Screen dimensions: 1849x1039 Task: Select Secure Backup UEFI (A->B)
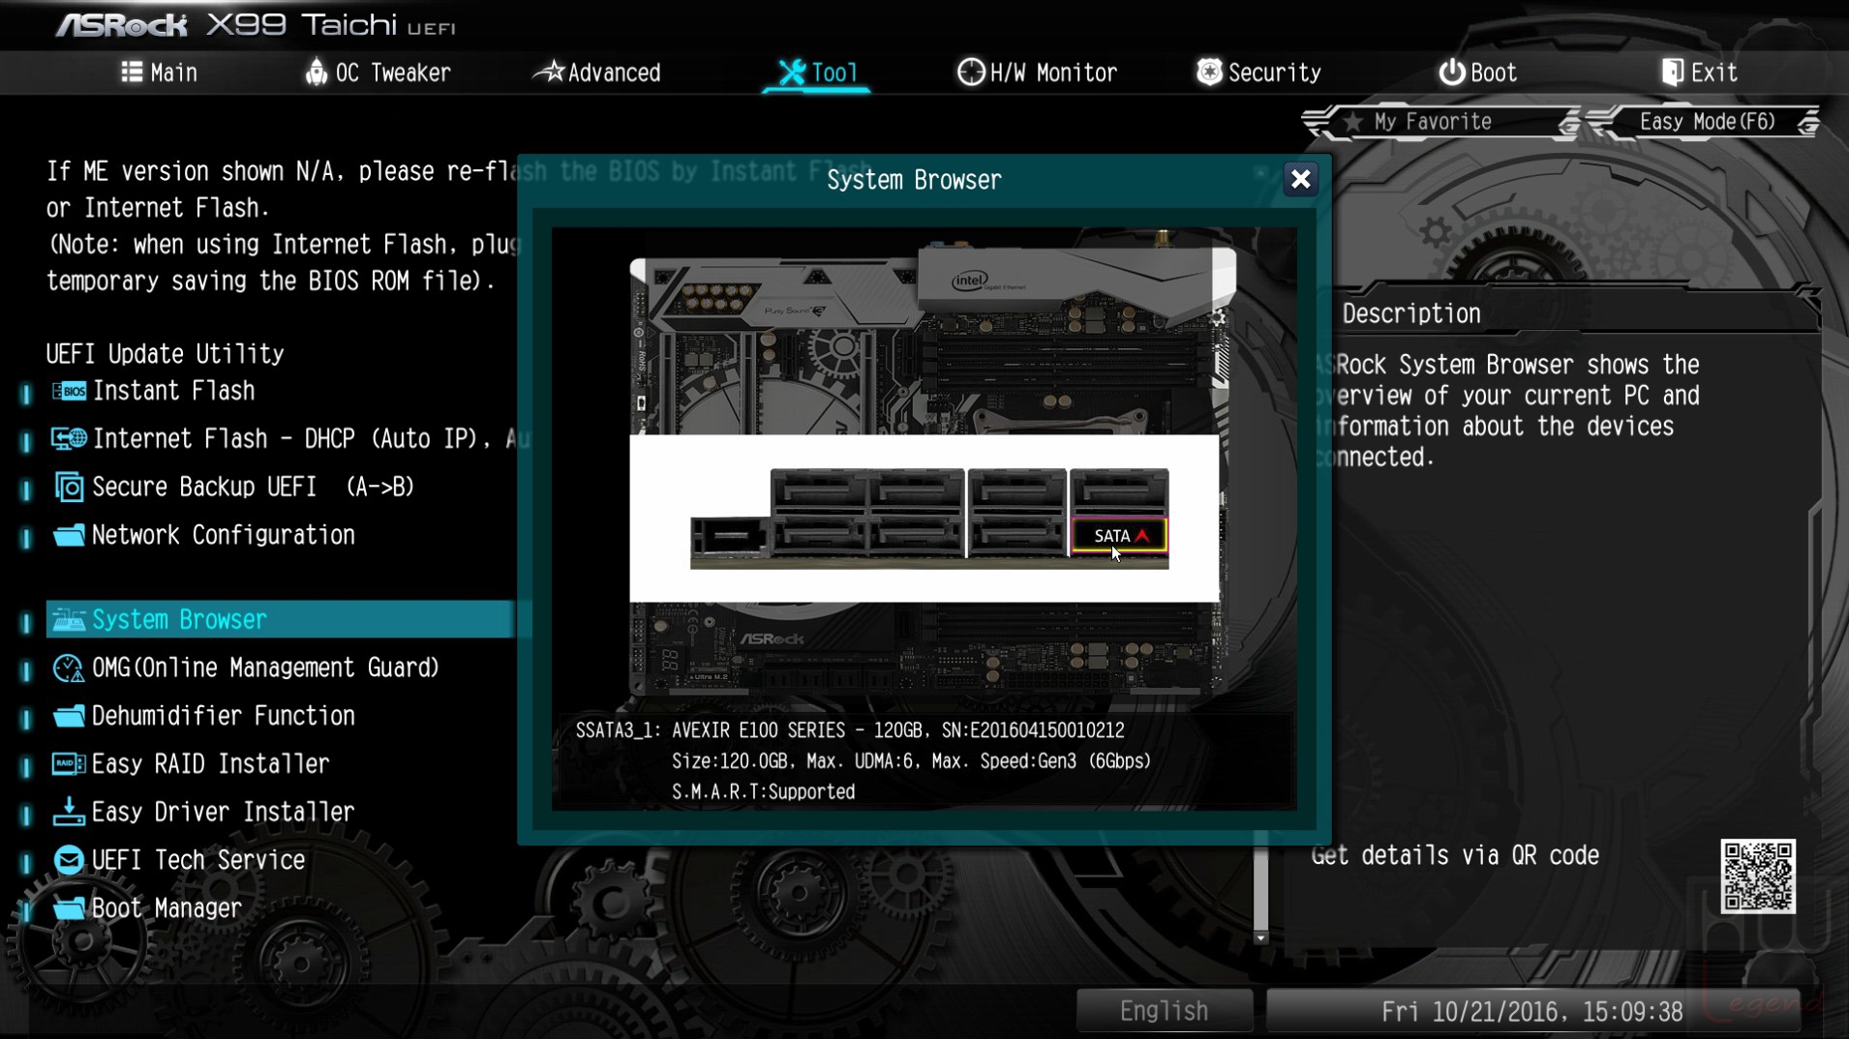254,487
